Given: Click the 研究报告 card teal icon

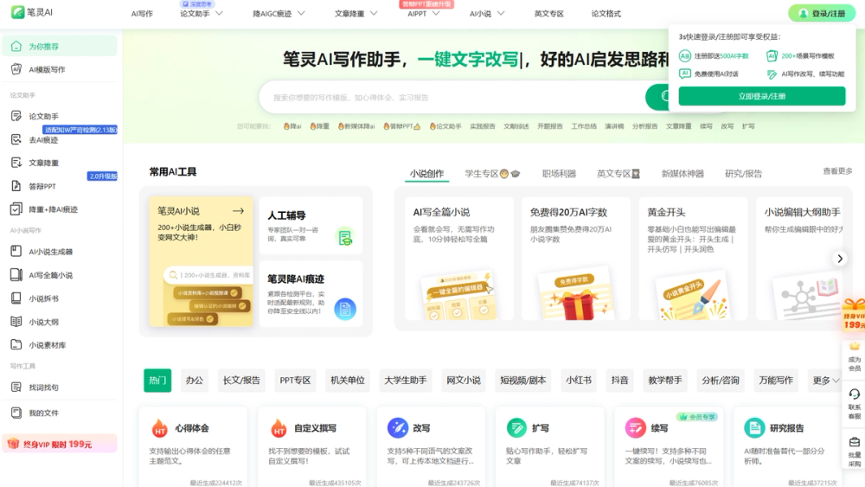Looking at the screenshot, I should [x=754, y=428].
